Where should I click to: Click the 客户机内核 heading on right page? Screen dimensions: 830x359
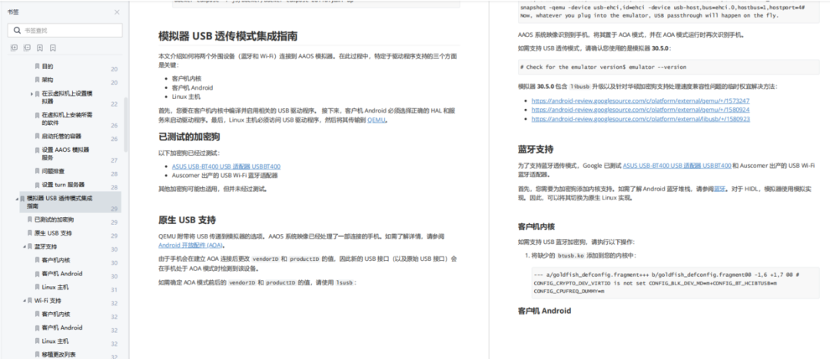click(x=536, y=226)
